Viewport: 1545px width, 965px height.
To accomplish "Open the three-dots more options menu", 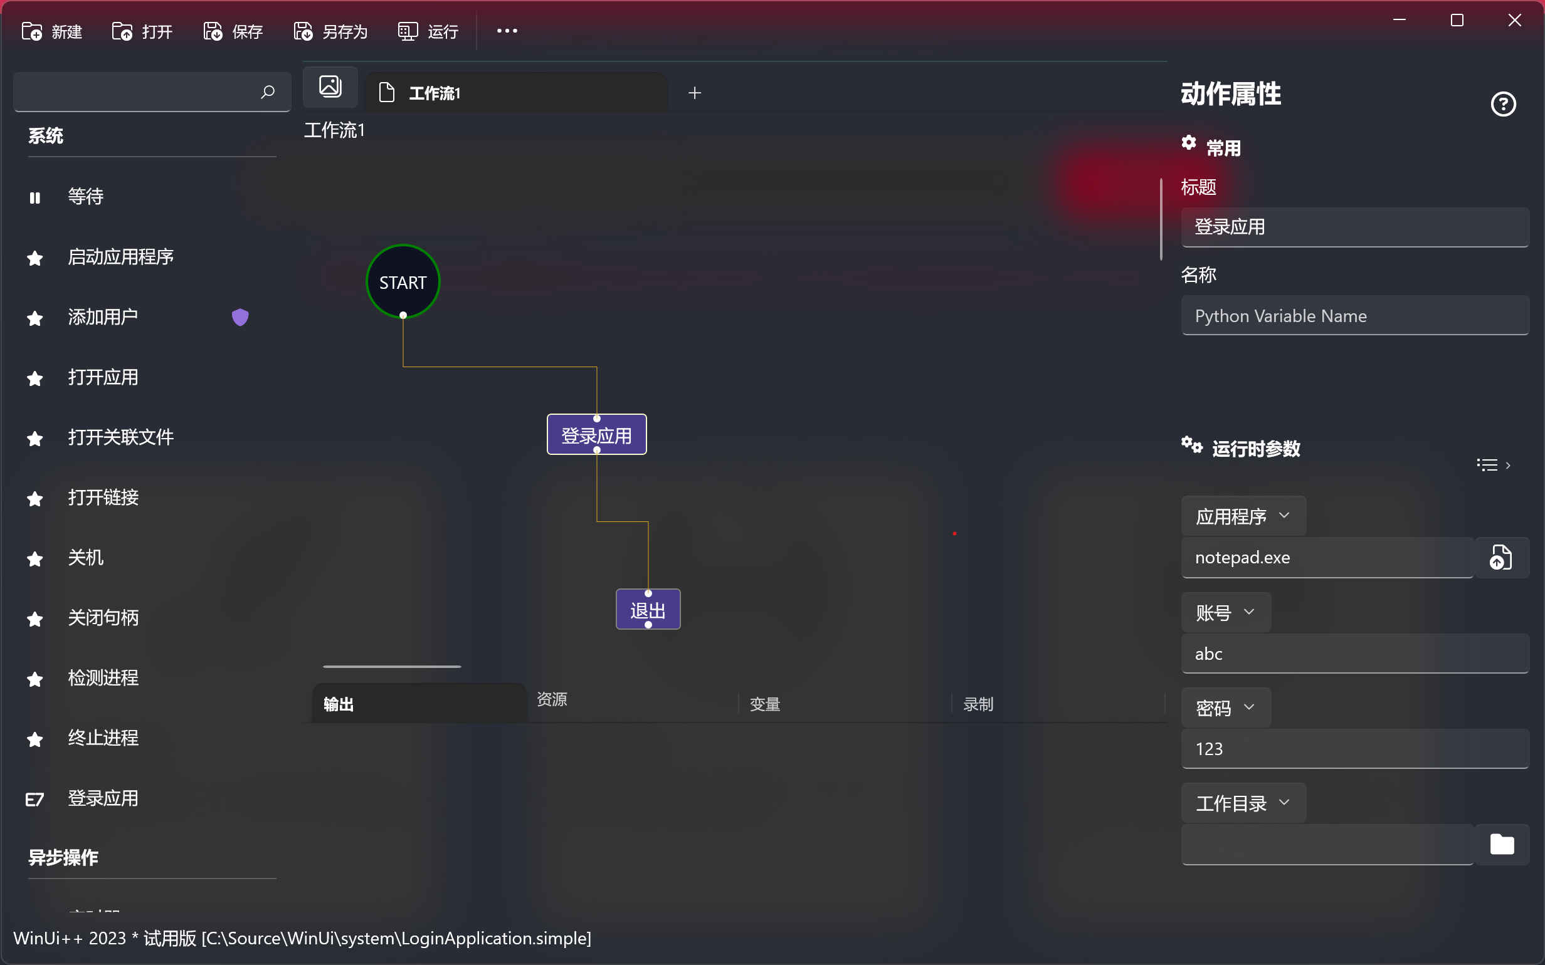I will (507, 31).
